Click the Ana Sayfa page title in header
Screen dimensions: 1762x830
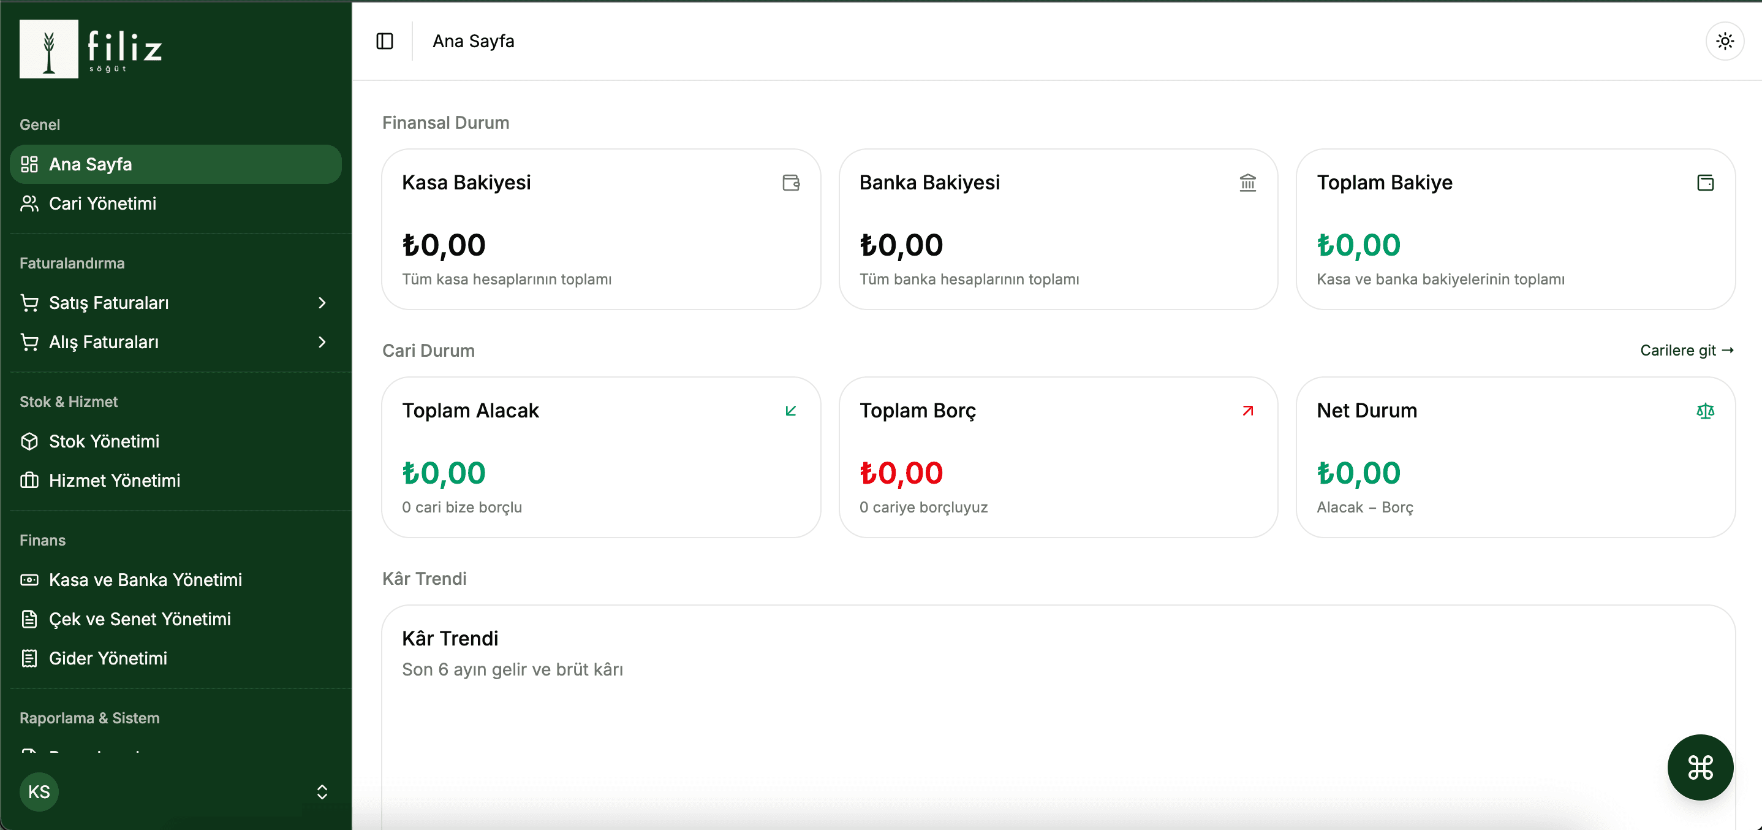pyautogui.click(x=474, y=41)
